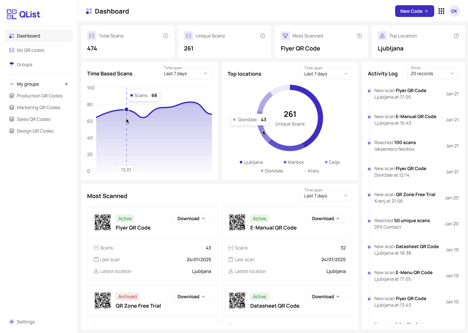Click the Total Scans help icon
Image resolution: width=468 pixels, height=333 pixels.
(x=166, y=36)
